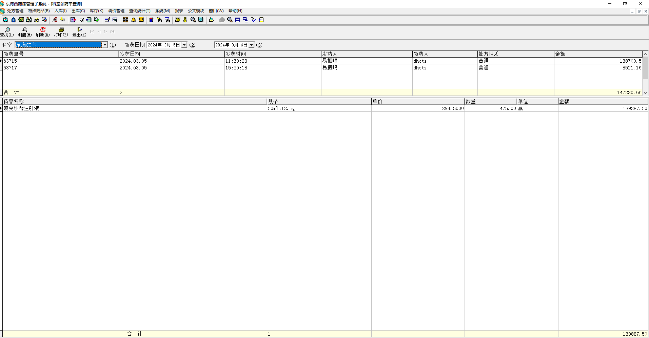Click the blue bucket icon in toolbar
The height and width of the screenshot is (338, 649).
[151, 20]
